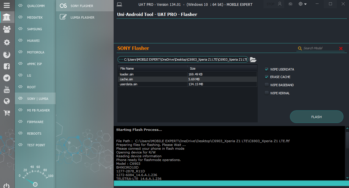Uncheck the WIPE USERDATA checkbox
This screenshot has height=188, width=349.
266,69
